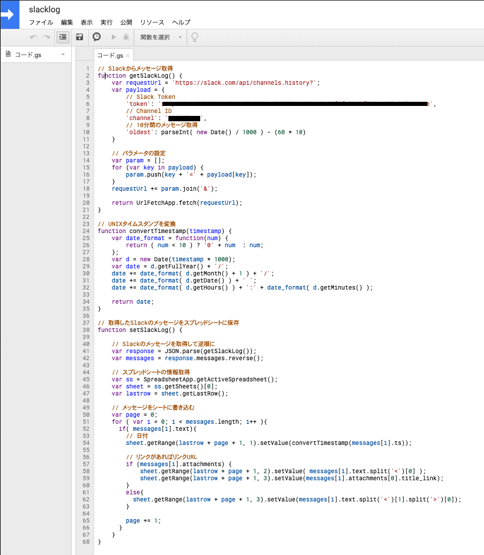
Task: Click the slack.com channels.history URL string
Action: coord(244,83)
